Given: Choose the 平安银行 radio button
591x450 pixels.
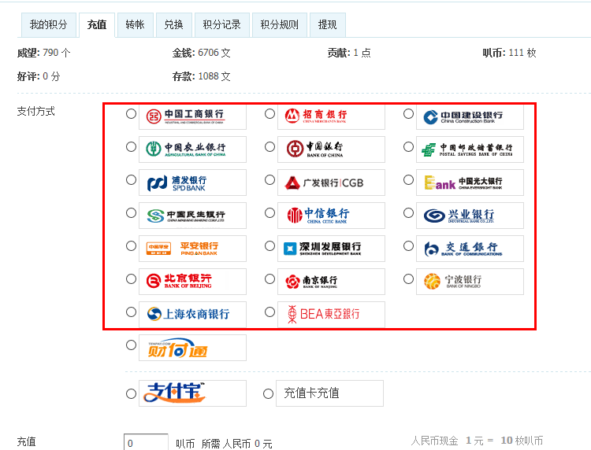Looking at the screenshot, I should (131, 246).
